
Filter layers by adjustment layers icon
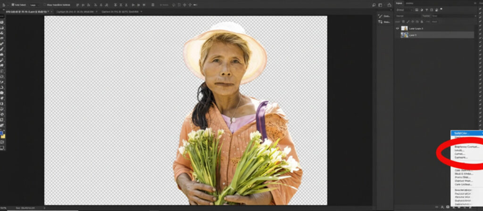click(x=422, y=10)
